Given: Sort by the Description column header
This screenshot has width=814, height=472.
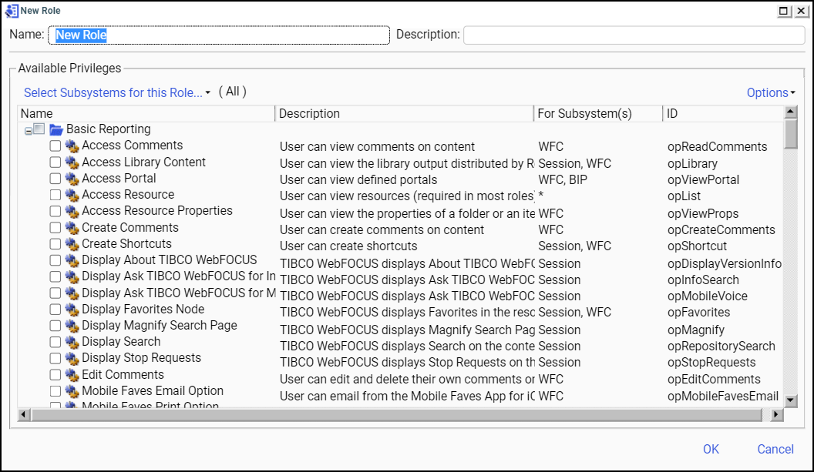Looking at the screenshot, I should pos(403,114).
